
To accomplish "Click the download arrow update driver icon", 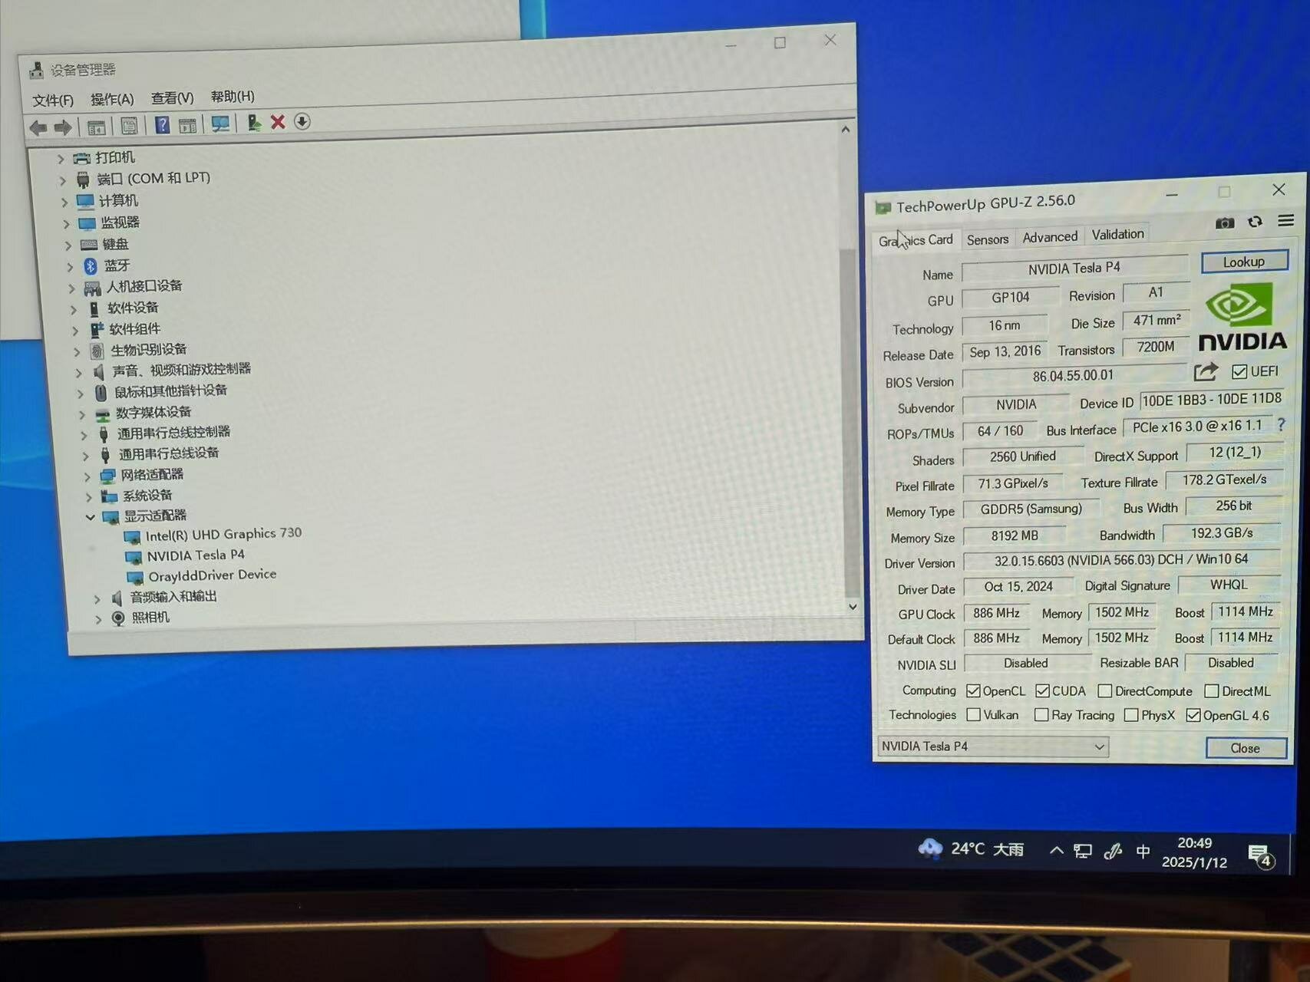I will click(302, 121).
